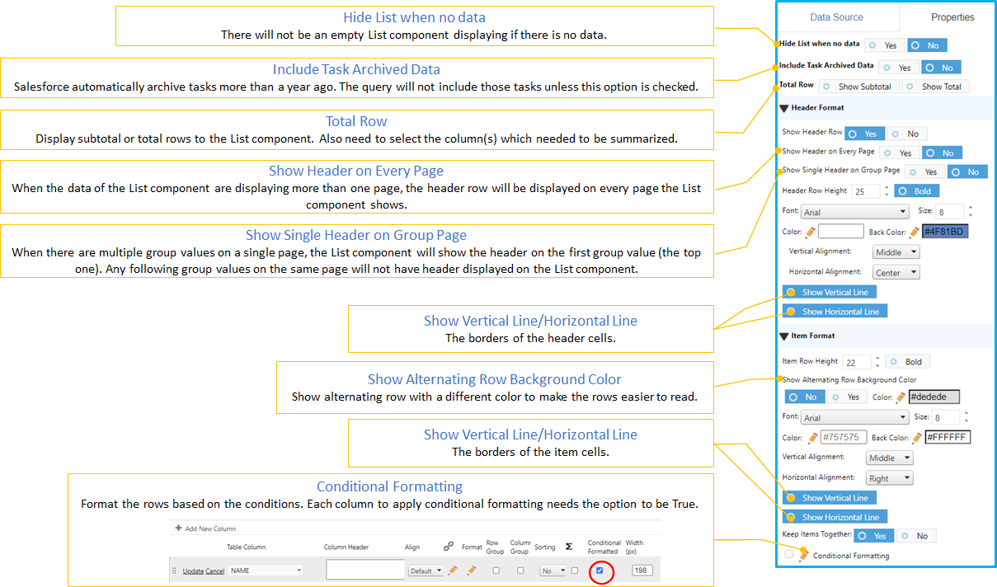Toggle Show Vertical Line under Header Format
Image resolution: width=997 pixels, height=587 pixels.
tap(830, 292)
